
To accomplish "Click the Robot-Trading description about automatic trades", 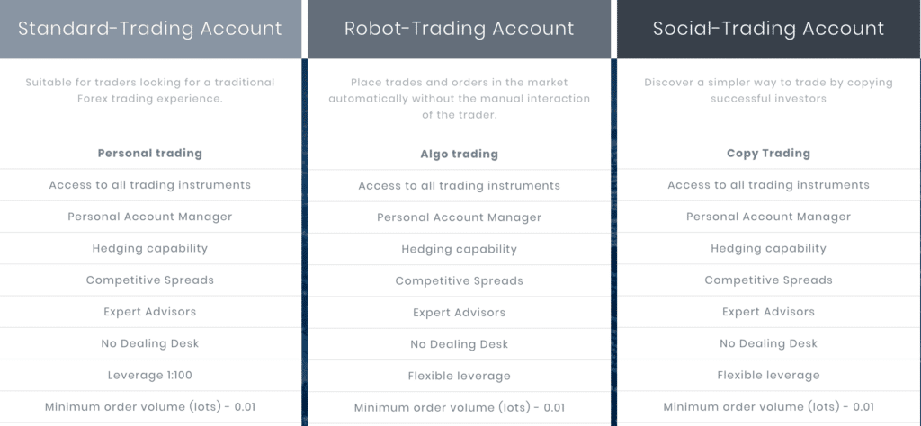I will coord(459,99).
